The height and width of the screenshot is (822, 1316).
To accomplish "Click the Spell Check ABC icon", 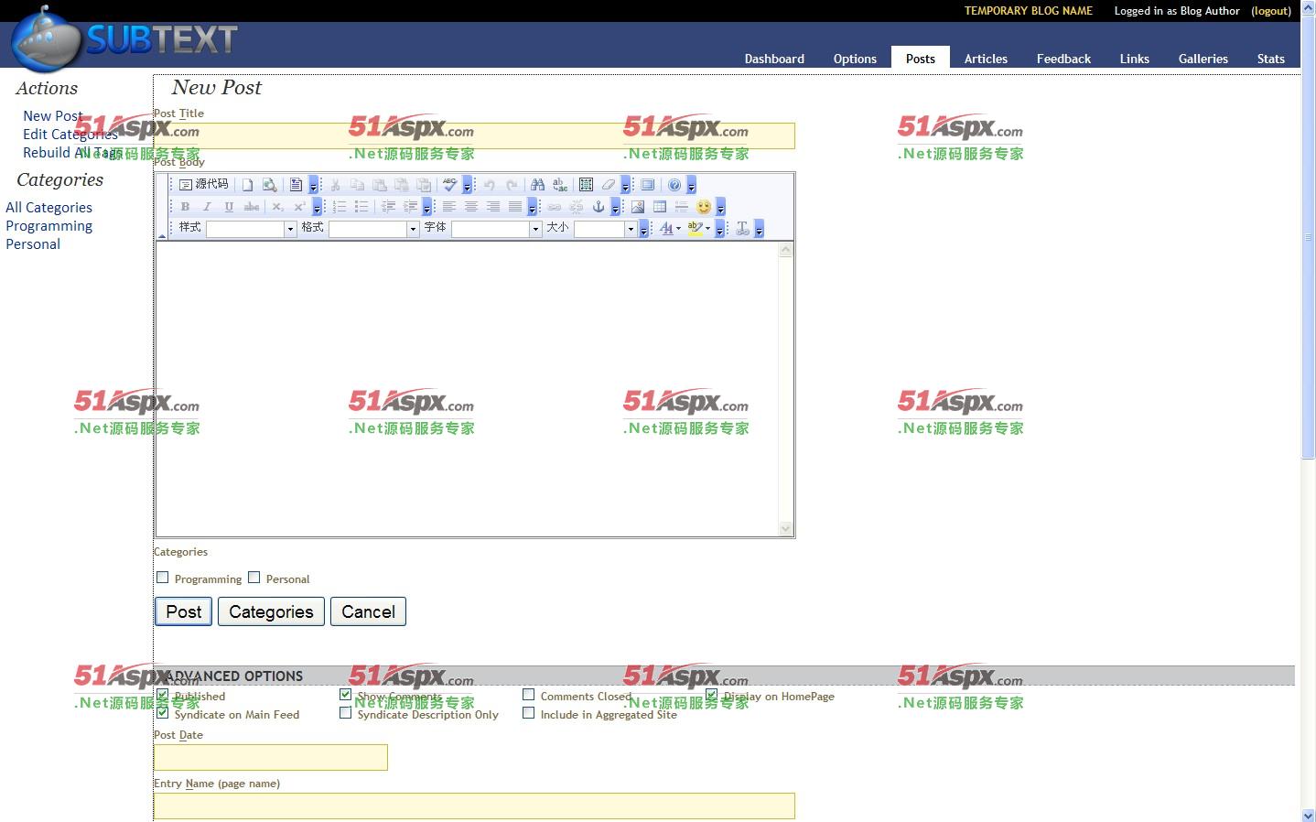I will pos(449,185).
